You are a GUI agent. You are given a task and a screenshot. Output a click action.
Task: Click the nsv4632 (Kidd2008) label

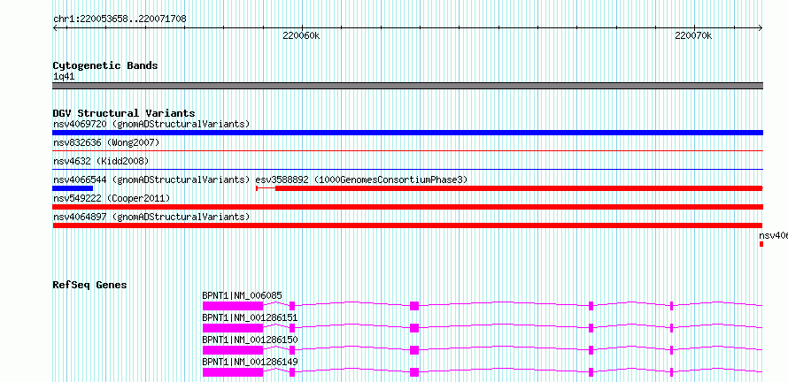(x=101, y=161)
